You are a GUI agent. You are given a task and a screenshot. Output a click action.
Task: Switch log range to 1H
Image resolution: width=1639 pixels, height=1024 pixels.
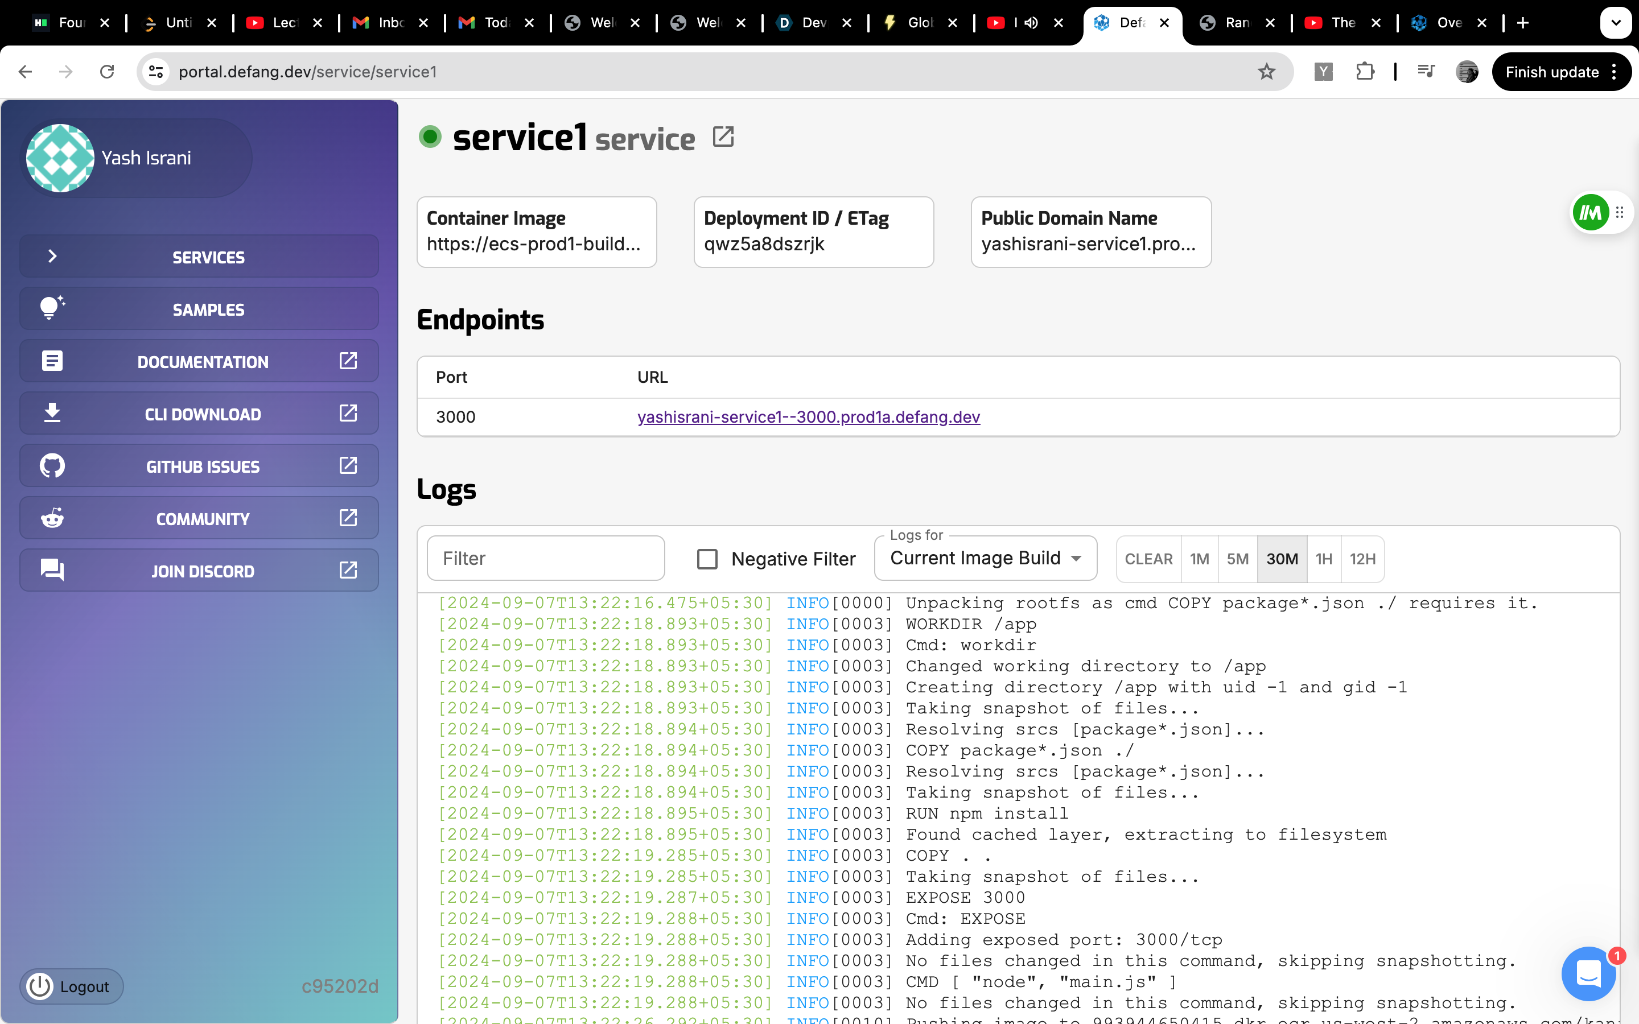1323,559
